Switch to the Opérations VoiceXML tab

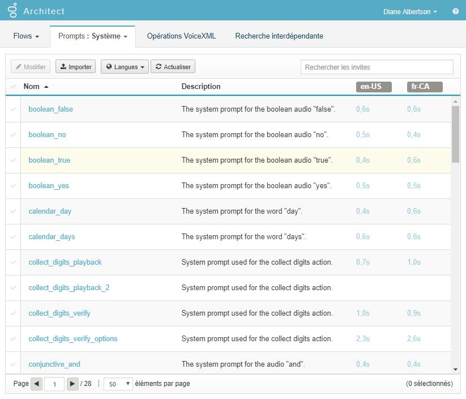pyautogui.click(x=181, y=35)
